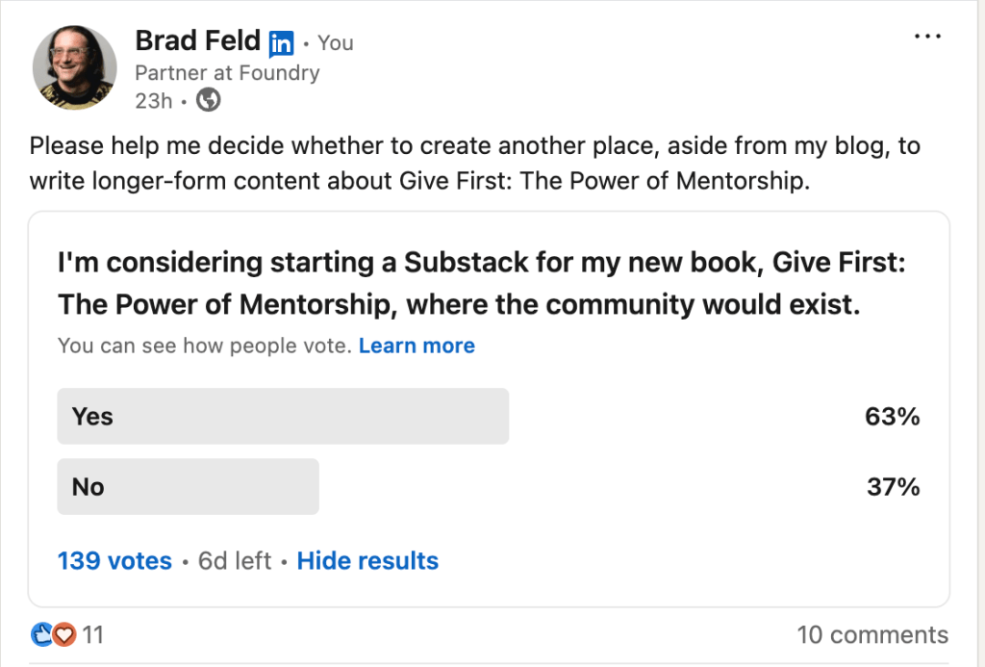Expand post controls via the ellipsis menu
This screenshot has width=985, height=667.
[927, 35]
